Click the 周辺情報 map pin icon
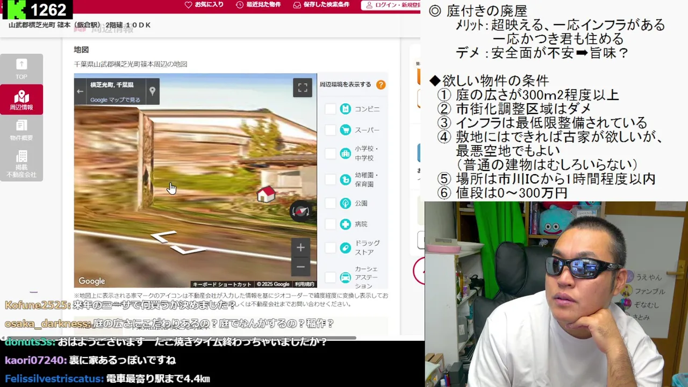This screenshot has width=688, height=387. coord(21,96)
